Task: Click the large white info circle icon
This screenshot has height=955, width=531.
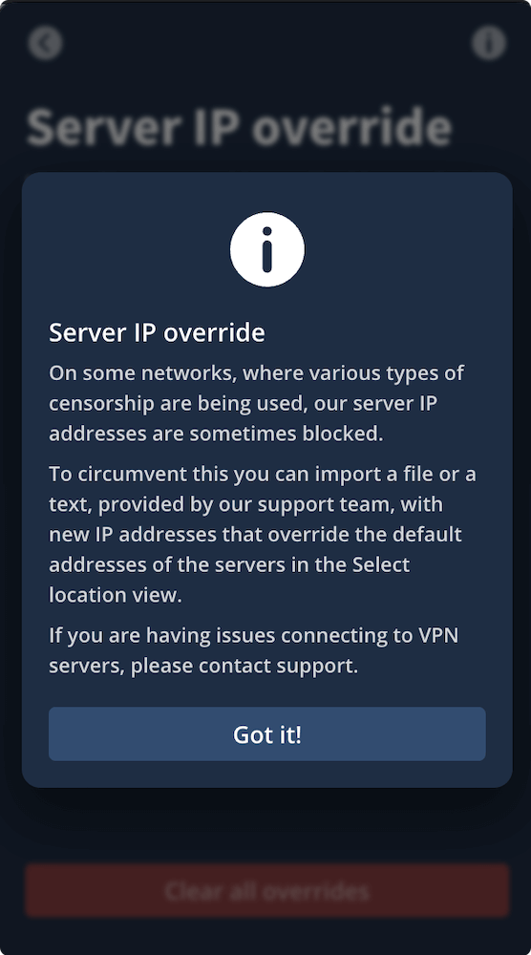Action: tap(266, 249)
